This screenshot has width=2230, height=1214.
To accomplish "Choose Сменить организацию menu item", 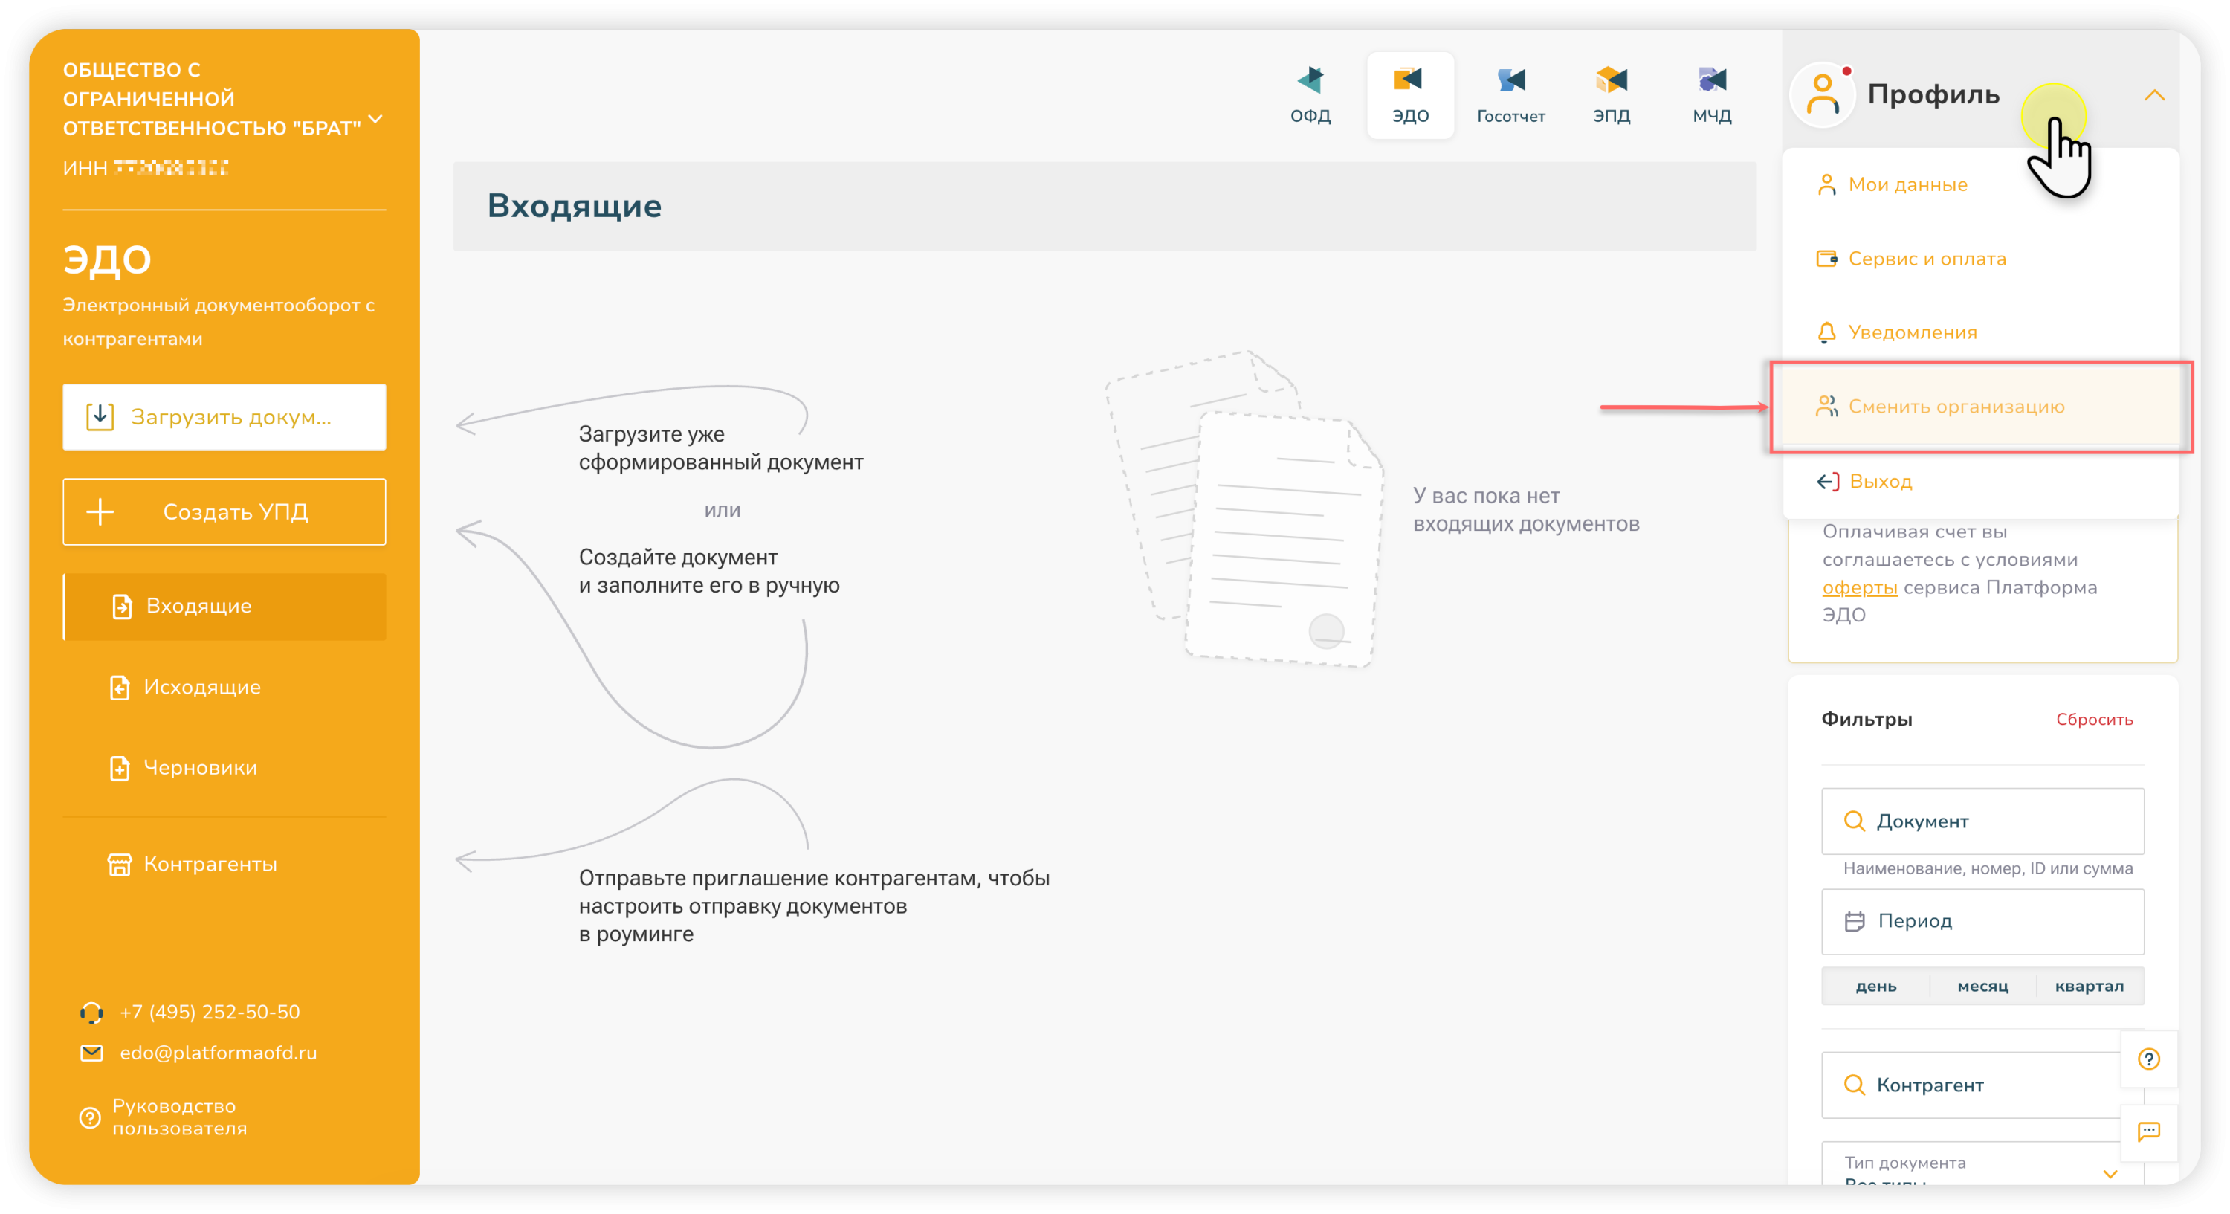I will pyautogui.click(x=1956, y=406).
